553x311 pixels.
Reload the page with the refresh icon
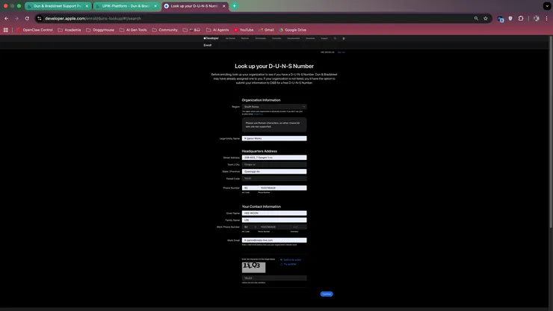pyautogui.click(x=27, y=18)
